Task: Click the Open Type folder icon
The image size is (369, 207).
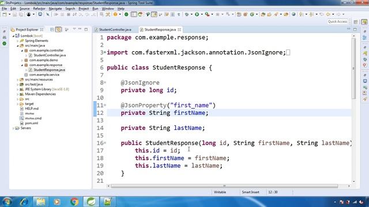Action: (x=263, y=14)
